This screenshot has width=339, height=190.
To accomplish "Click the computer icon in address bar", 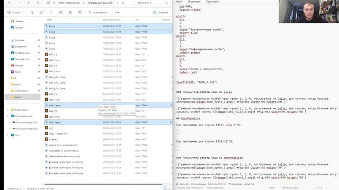I will pos(48,3).
